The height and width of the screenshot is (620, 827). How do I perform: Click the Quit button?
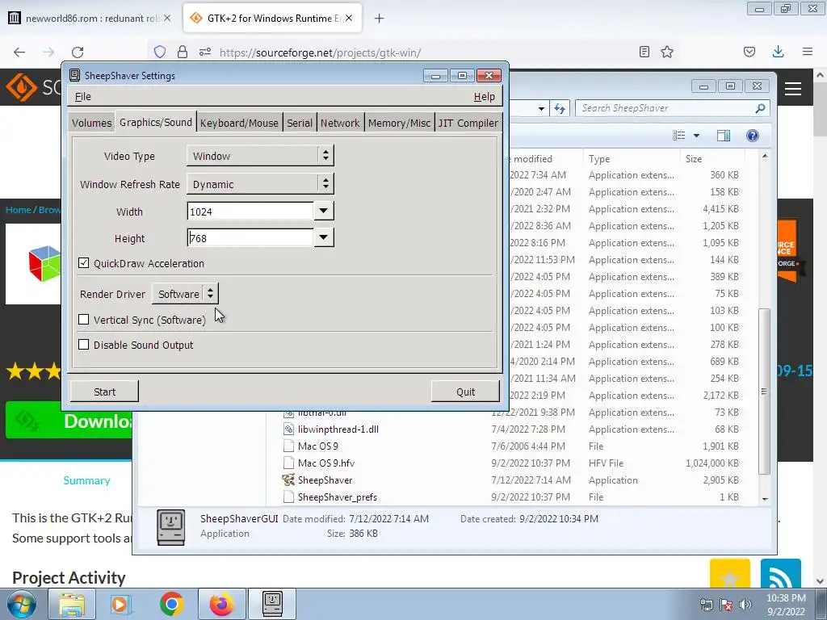(465, 392)
